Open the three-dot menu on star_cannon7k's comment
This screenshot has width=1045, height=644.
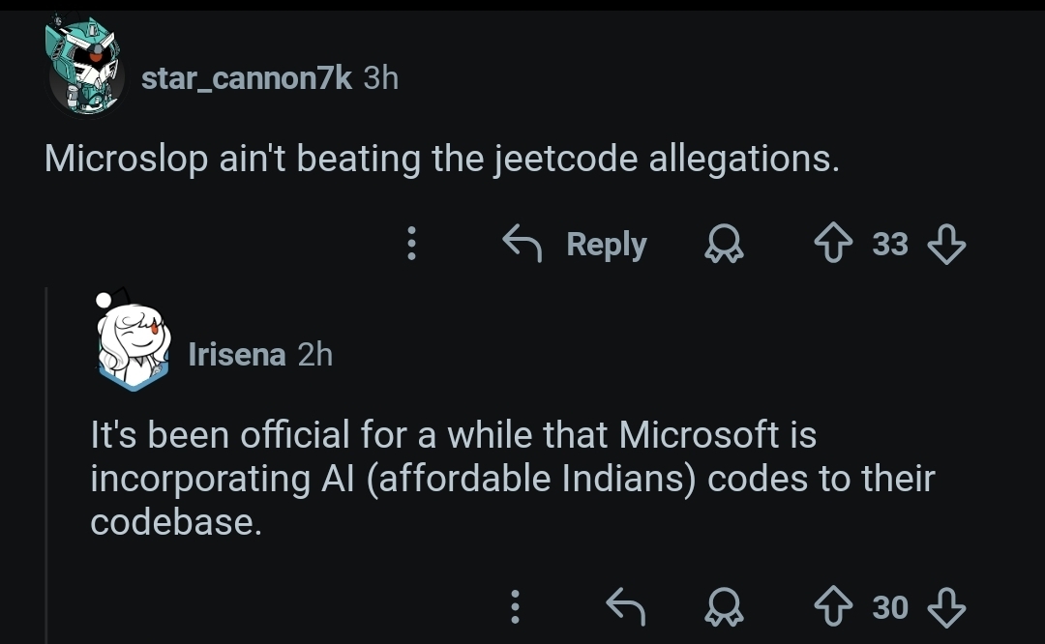point(411,244)
